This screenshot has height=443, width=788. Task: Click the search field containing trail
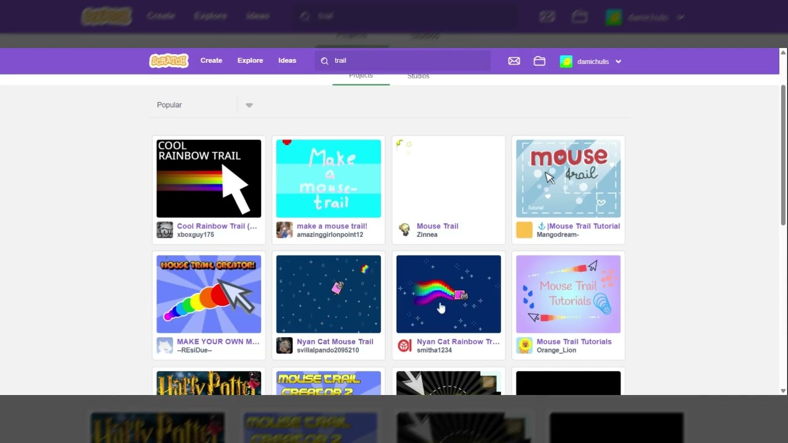click(403, 61)
